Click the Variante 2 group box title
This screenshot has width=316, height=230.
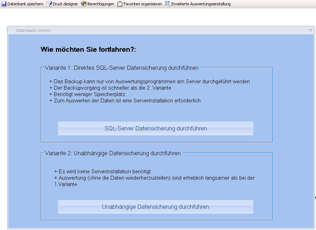113,153
